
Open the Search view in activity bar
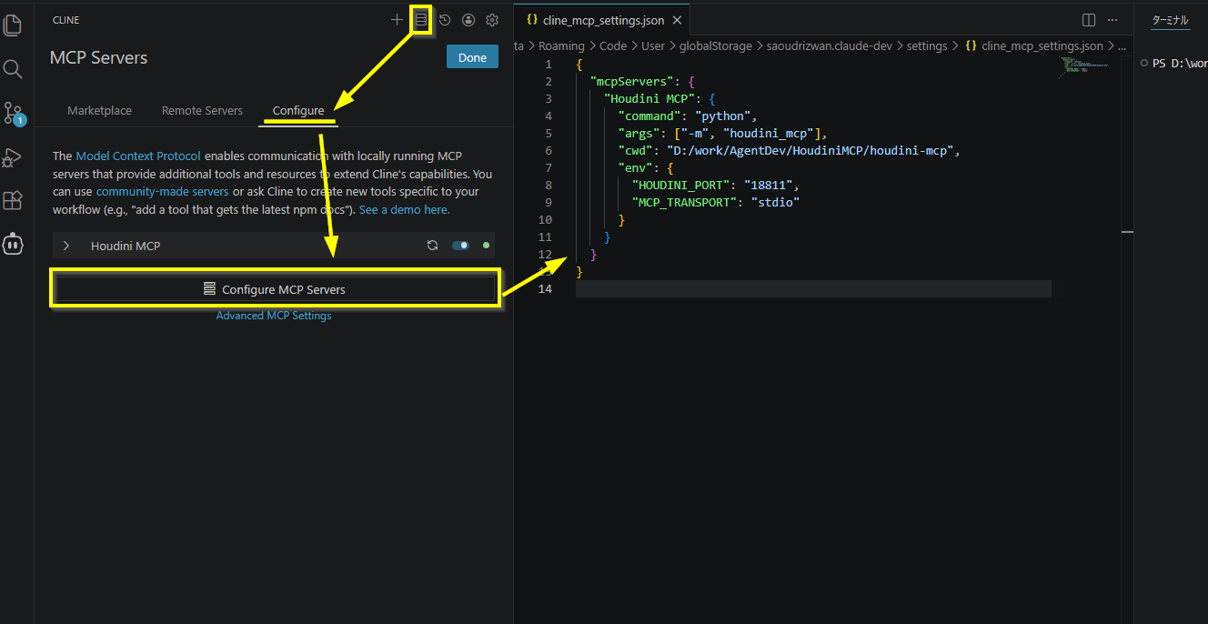tap(13, 69)
